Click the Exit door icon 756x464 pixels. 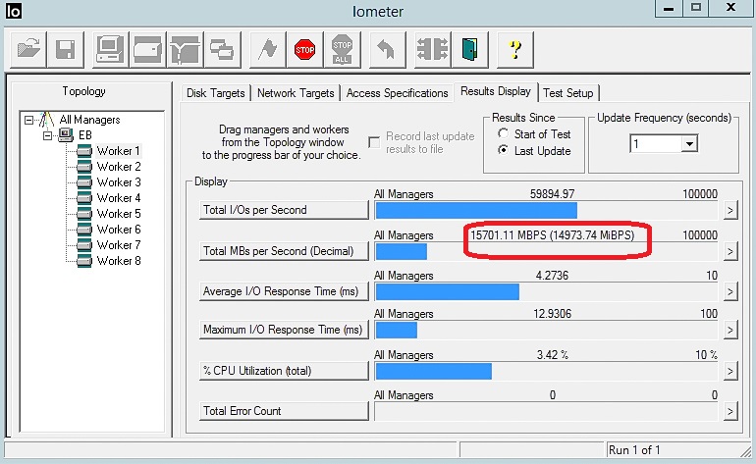coord(471,48)
